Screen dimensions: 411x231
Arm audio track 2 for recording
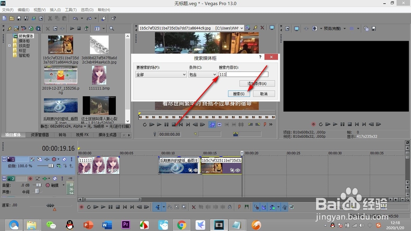click(30, 178)
